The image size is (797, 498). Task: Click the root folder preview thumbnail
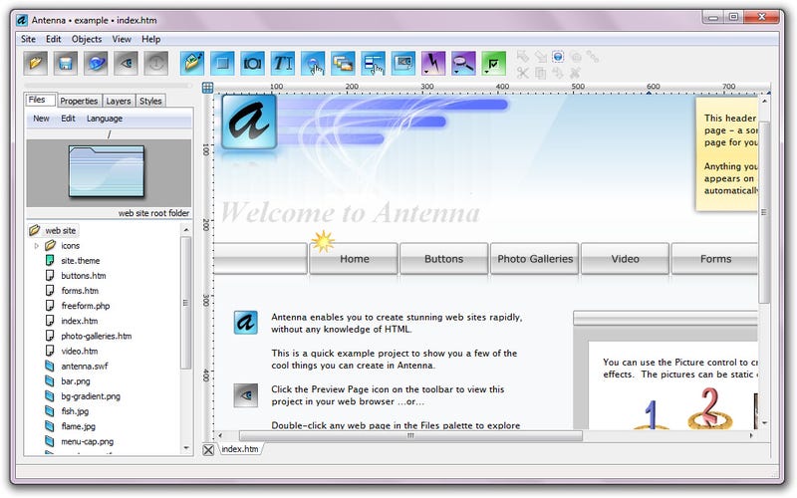point(107,171)
